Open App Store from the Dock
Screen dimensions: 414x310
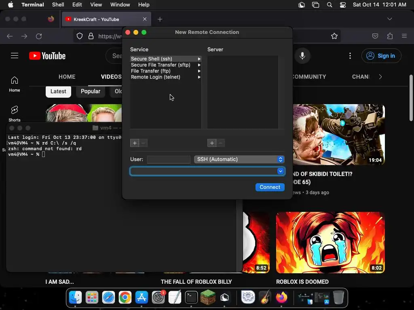(x=142, y=297)
